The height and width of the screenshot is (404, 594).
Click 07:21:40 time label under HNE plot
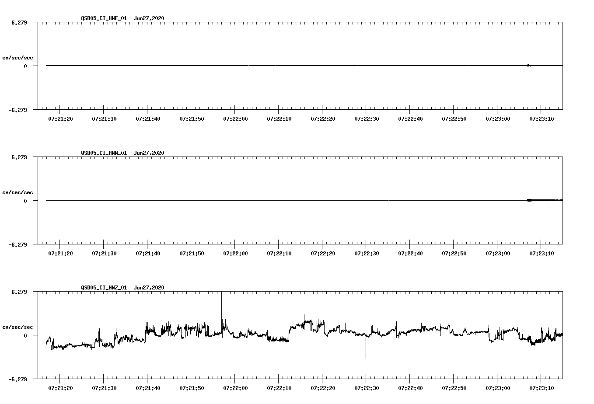point(148,118)
